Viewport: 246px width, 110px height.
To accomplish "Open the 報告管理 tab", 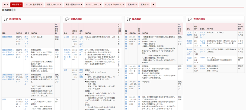I will (17, 5).
